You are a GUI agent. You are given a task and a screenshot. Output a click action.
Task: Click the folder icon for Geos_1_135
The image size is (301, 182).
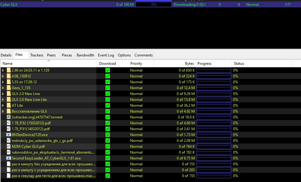click(x=9, y=88)
